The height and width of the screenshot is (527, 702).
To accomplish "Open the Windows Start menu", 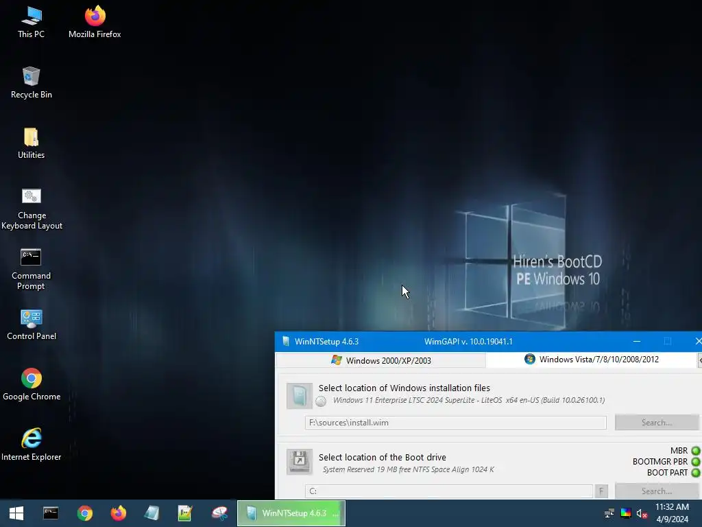I will click(x=16, y=513).
